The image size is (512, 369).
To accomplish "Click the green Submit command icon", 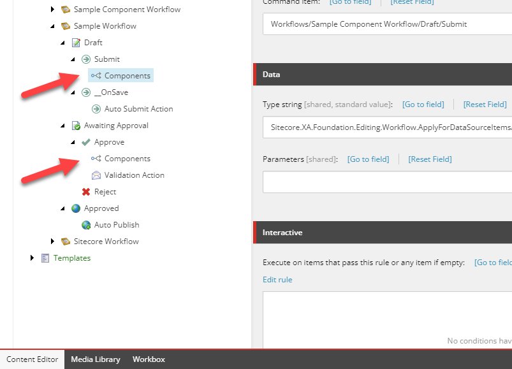I will tap(86, 59).
